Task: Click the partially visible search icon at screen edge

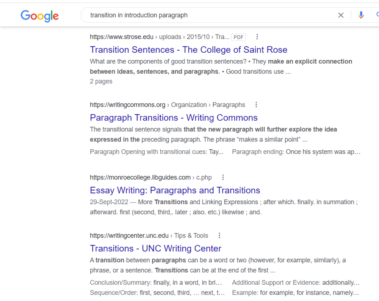Action: [x=377, y=15]
